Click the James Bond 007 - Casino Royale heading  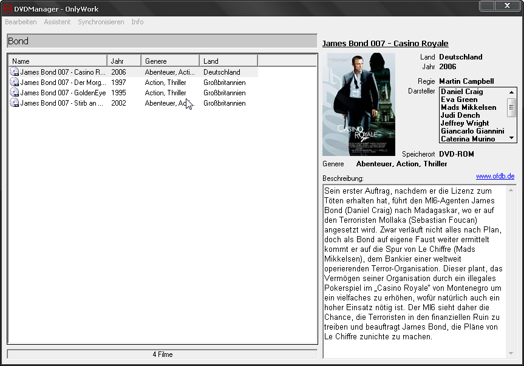[x=386, y=44]
